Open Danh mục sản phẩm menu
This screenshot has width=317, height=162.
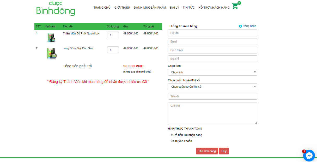coord(150,8)
